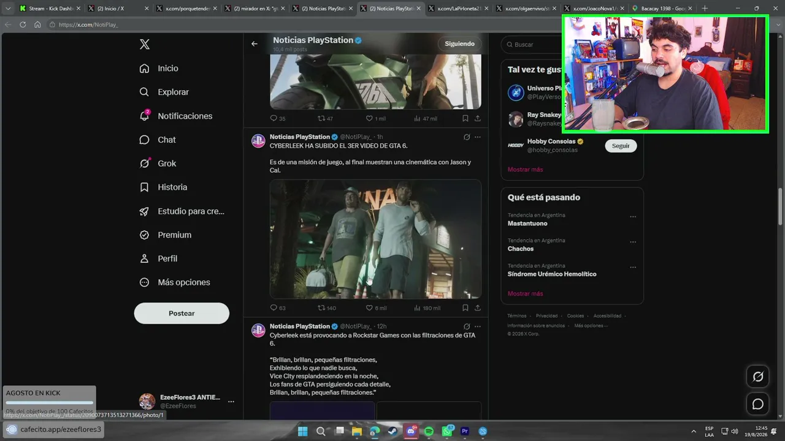Switch to the Stream - Kick Dashboard tab
The image size is (785, 441).
(49, 9)
